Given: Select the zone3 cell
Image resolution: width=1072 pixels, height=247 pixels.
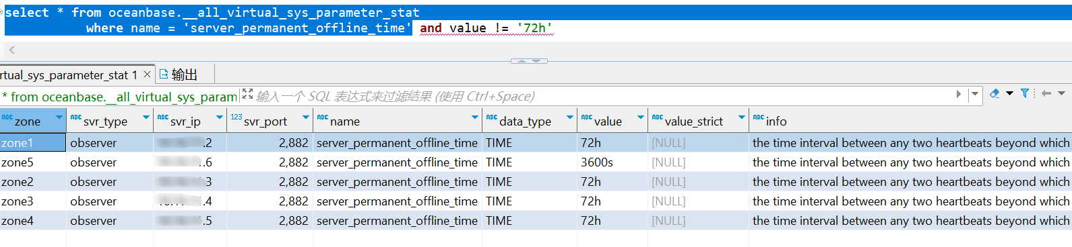Looking at the screenshot, I should 33,201.
